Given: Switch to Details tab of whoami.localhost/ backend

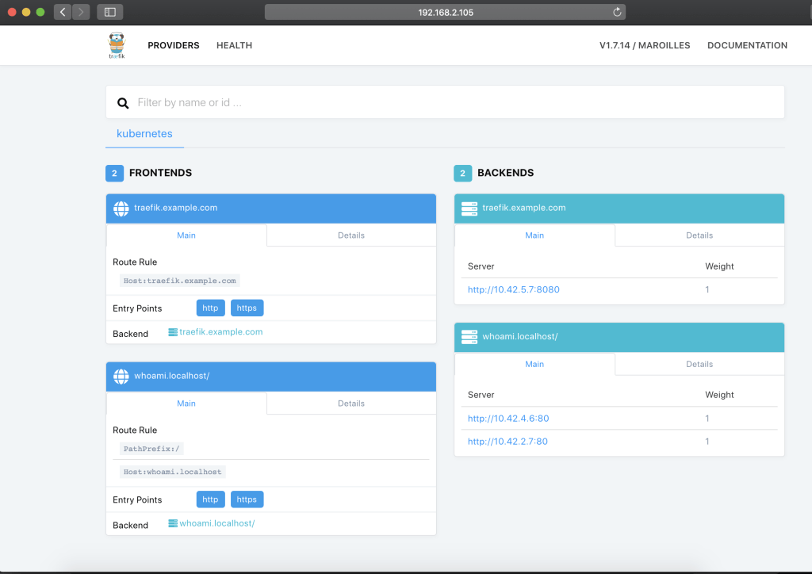Looking at the screenshot, I should coord(699,365).
